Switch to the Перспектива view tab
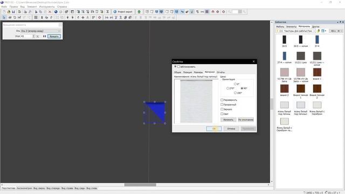The image size is (345, 194). click(9, 188)
